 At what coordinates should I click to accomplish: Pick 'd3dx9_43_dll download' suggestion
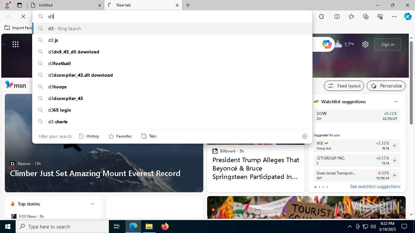tap(172, 52)
